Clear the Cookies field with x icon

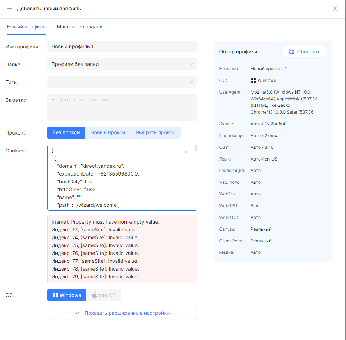(x=186, y=152)
